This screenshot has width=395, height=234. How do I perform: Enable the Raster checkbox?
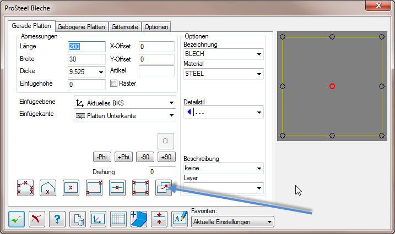click(x=113, y=83)
